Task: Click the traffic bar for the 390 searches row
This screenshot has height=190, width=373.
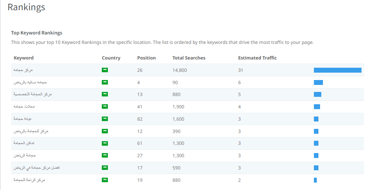Action: coord(316,131)
